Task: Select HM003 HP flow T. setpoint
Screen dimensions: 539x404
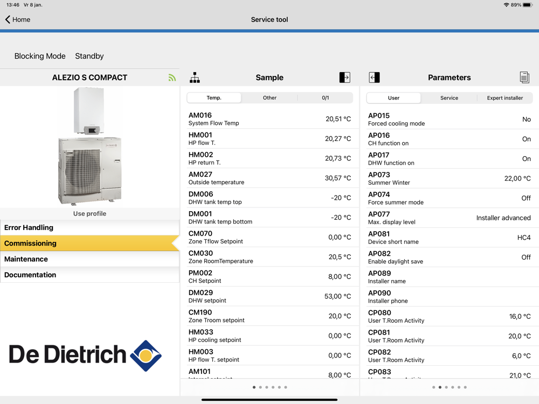Action: (270, 355)
